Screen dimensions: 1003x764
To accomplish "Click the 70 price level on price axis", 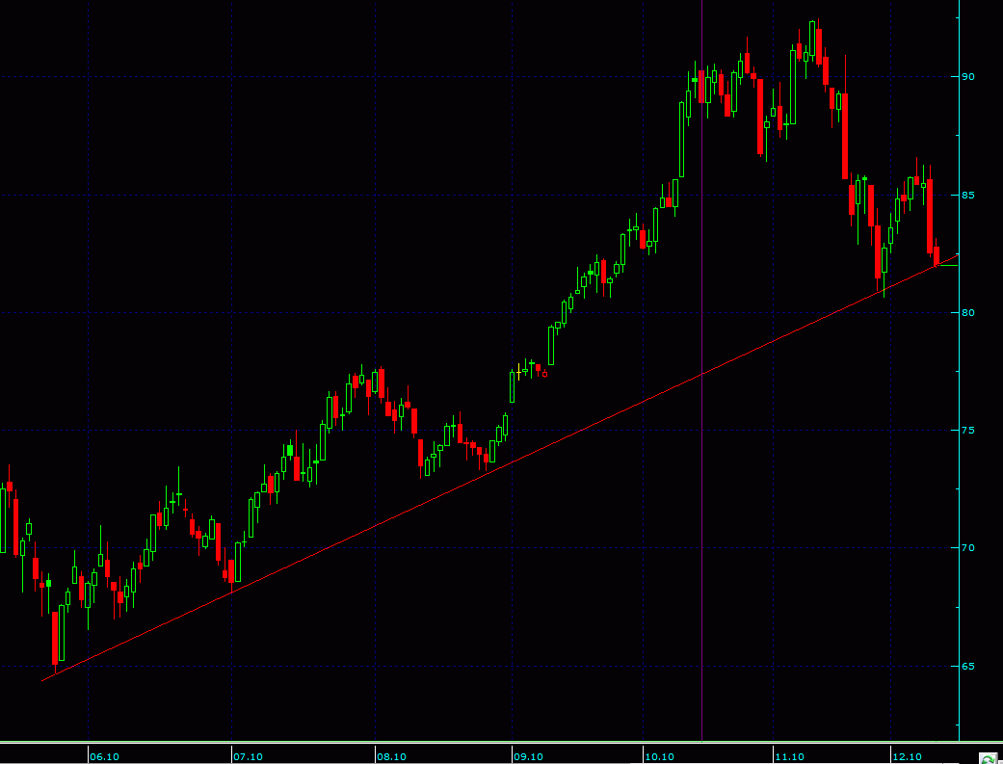I will pos(968,548).
